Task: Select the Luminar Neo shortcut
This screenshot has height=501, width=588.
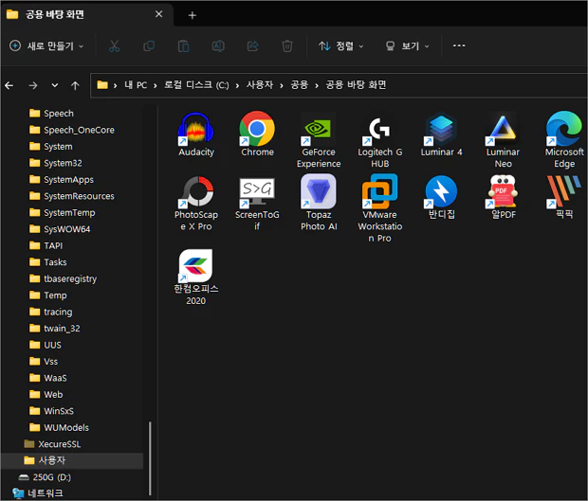Action: tap(503, 140)
